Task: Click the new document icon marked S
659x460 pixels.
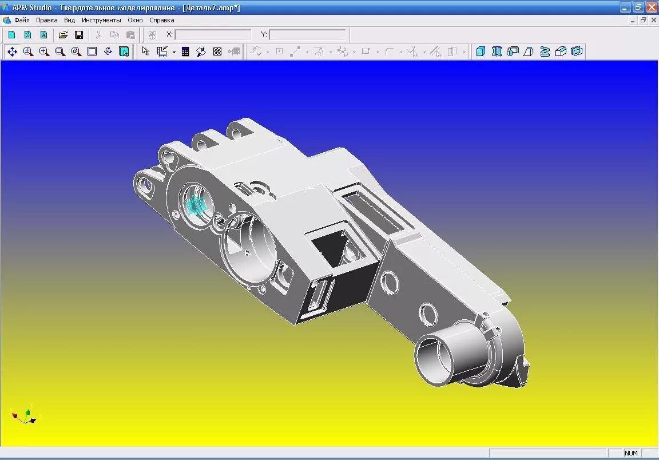Action: pos(27,35)
